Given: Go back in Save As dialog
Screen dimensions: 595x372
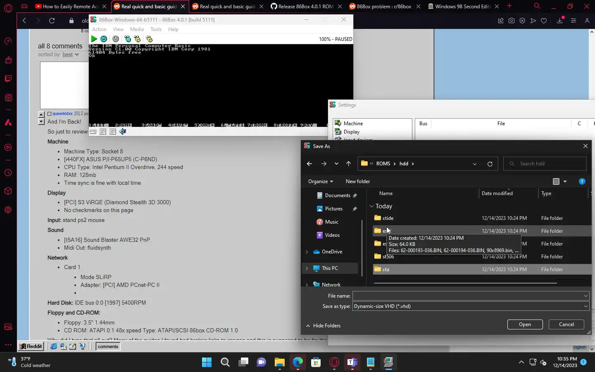Looking at the screenshot, I should pyautogui.click(x=309, y=164).
